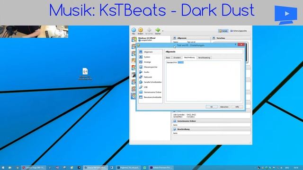Click the Abbrechen button

[x=224, y=107]
